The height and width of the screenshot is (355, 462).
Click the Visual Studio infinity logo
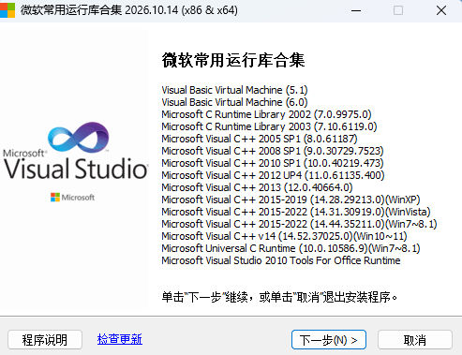(78, 138)
